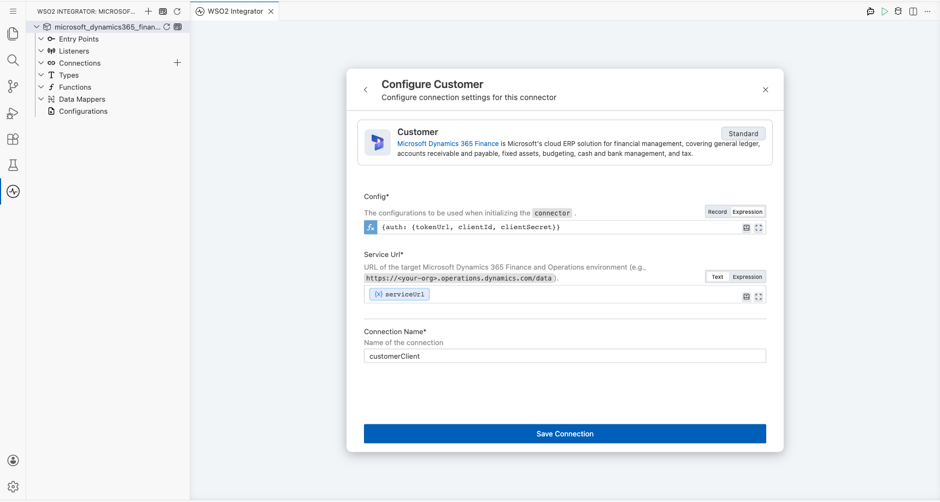Click the debug bug icon in toolbar
The width and height of the screenshot is (940, 502).
click(x=898, y=11)
